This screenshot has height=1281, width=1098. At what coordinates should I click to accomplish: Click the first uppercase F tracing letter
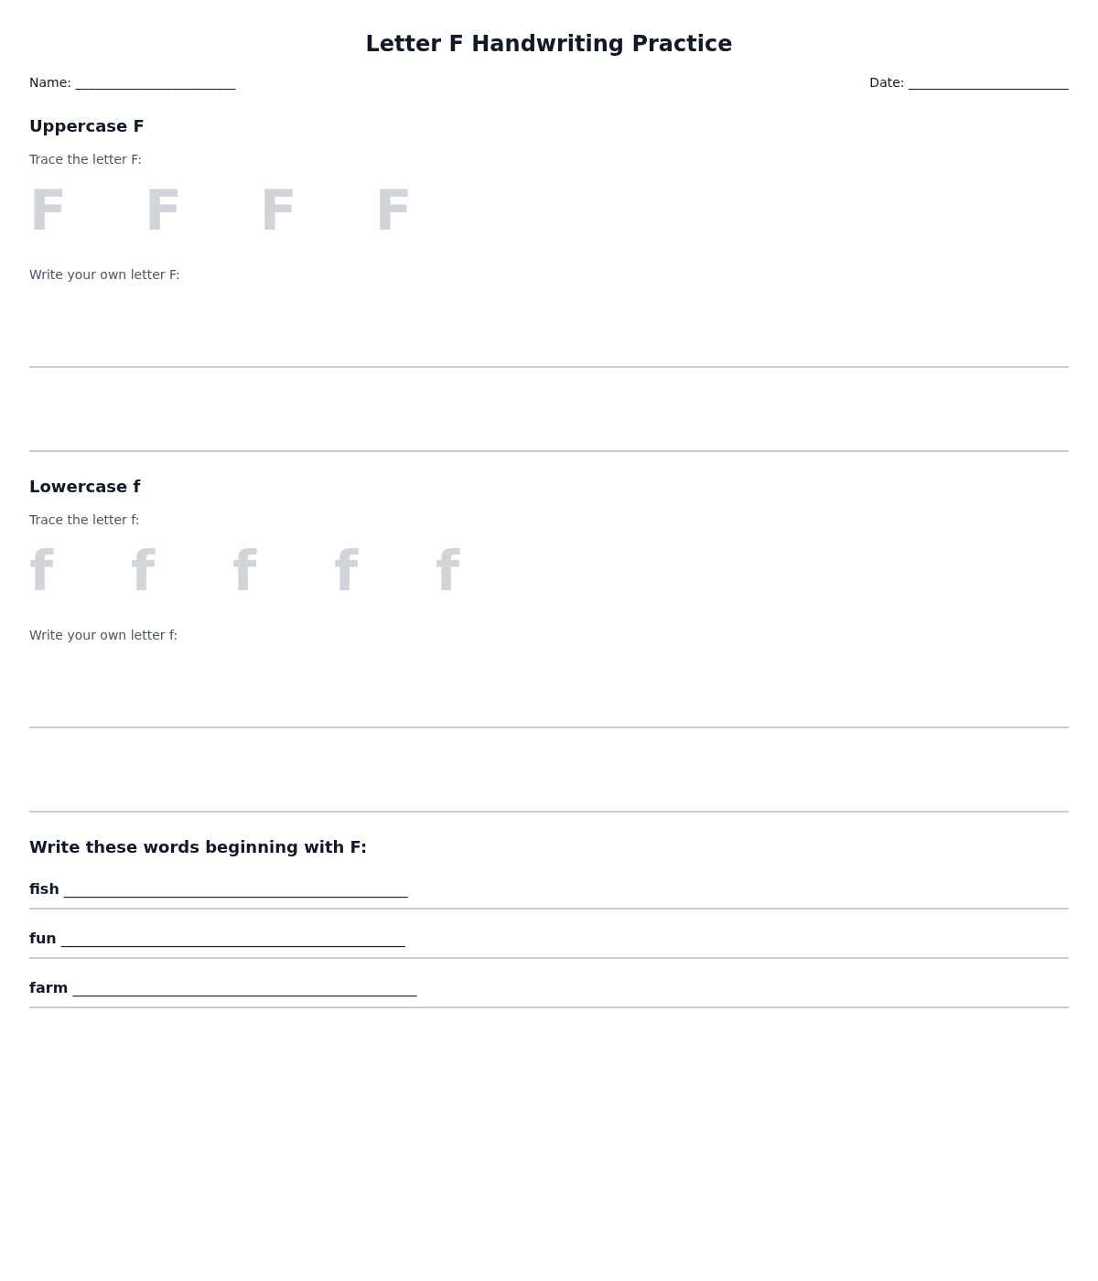[48, 211]
